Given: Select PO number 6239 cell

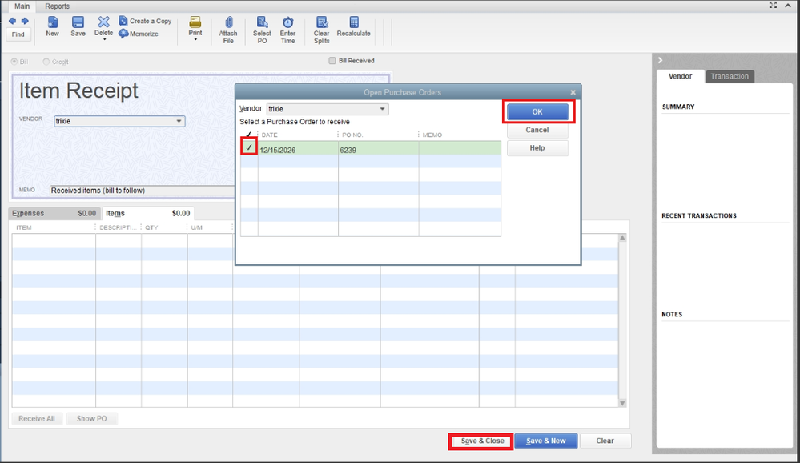Looking at the screenshot, I should click(x=378, y=150).
